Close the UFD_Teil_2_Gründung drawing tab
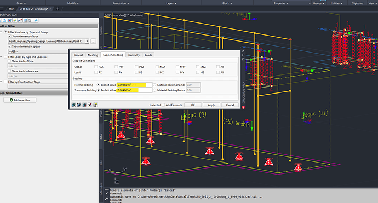378x203 pixels. 50,9
